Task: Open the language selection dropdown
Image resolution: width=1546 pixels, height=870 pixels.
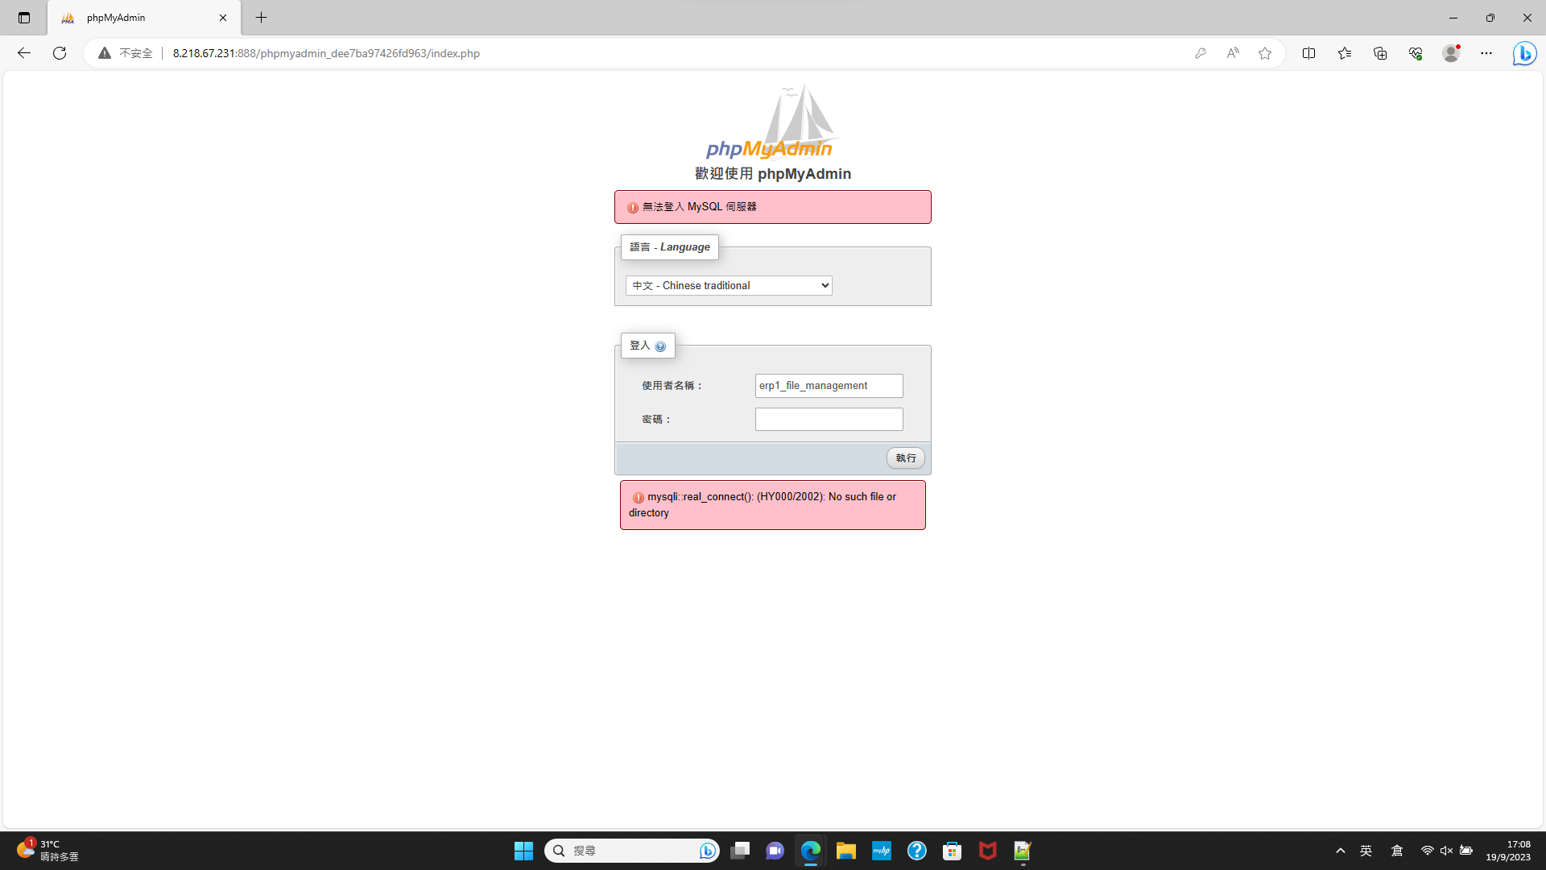Action: point(728,285)
